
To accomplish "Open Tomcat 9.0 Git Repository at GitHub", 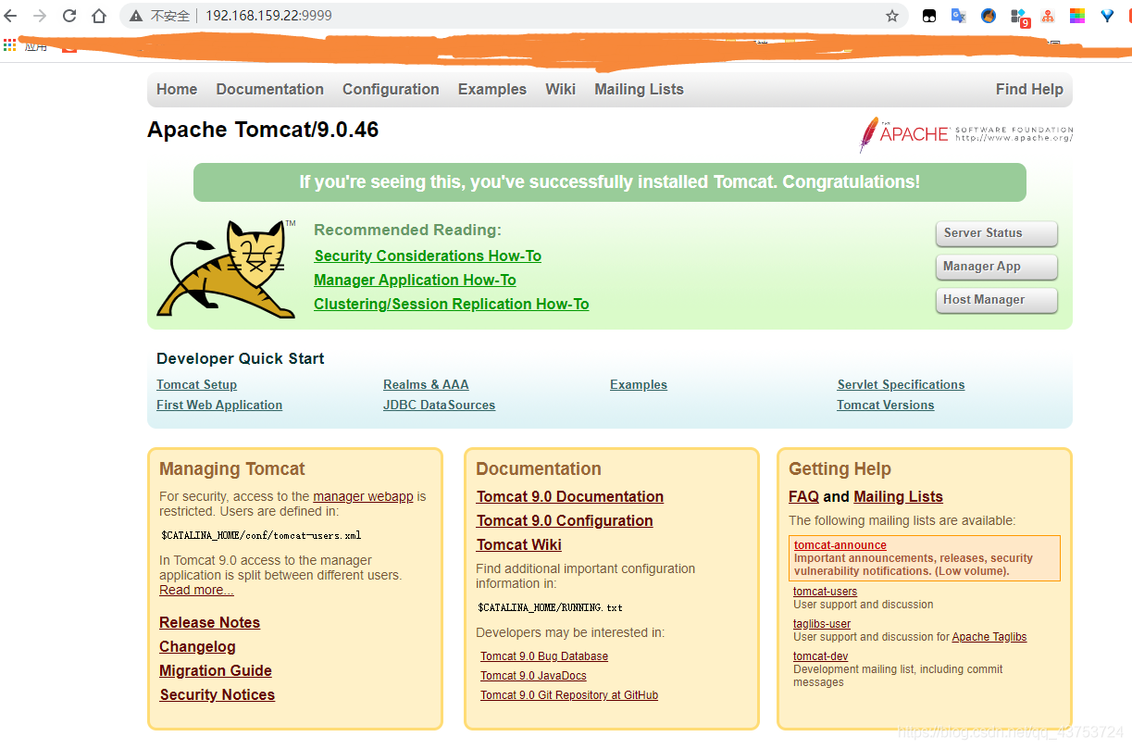I will (569, 695).
